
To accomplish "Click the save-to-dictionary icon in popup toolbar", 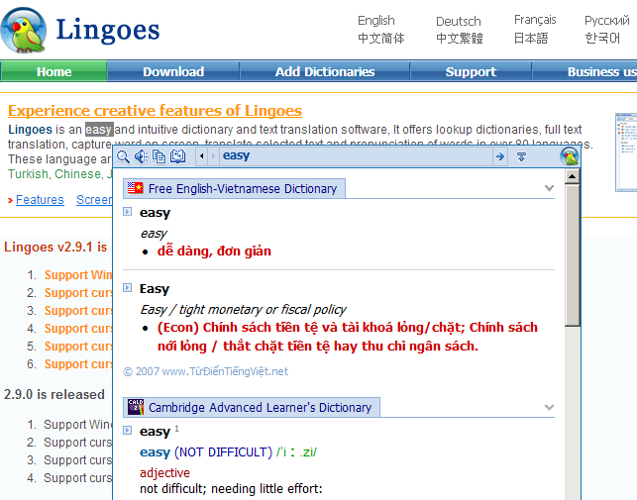I will [177, 156].
